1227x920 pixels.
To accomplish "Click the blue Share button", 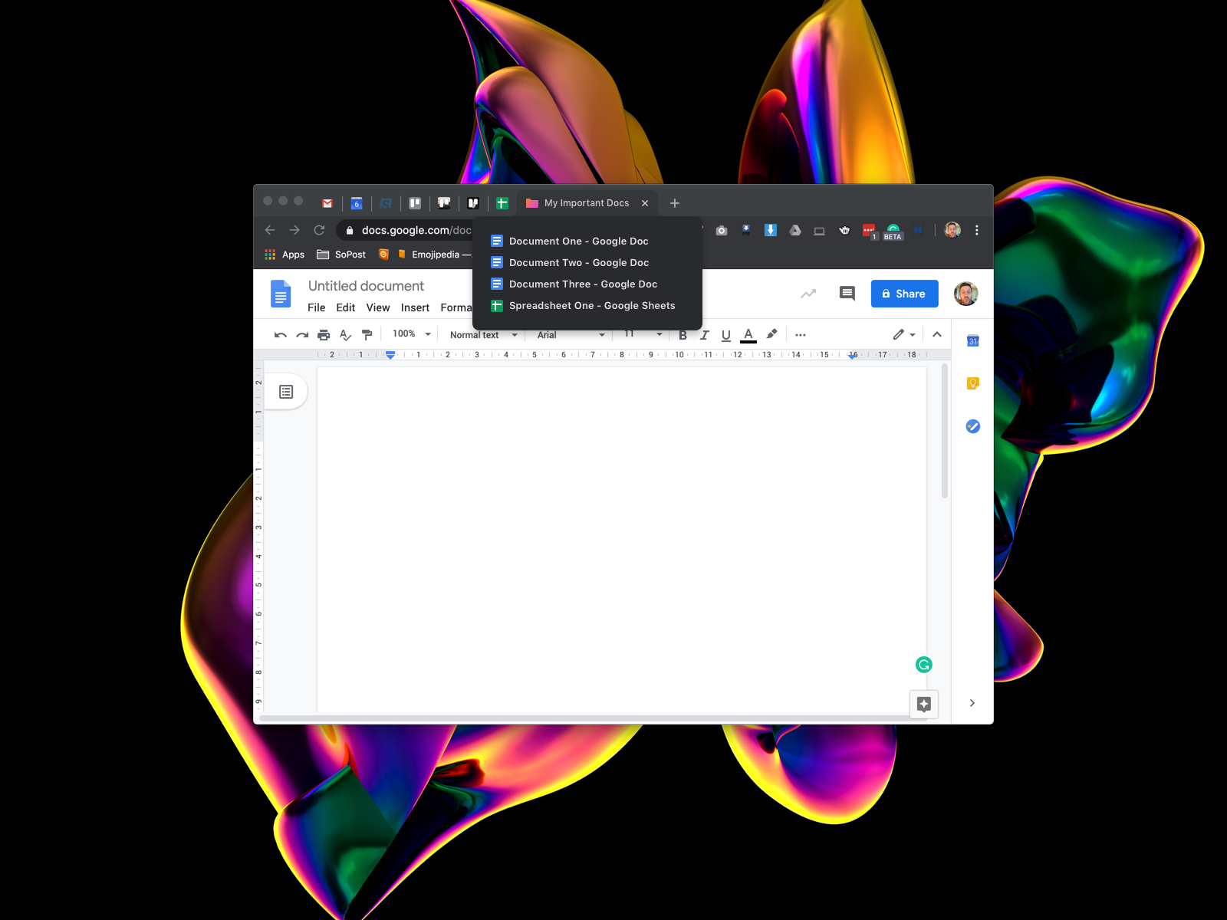I will click(x=904, y=294).
